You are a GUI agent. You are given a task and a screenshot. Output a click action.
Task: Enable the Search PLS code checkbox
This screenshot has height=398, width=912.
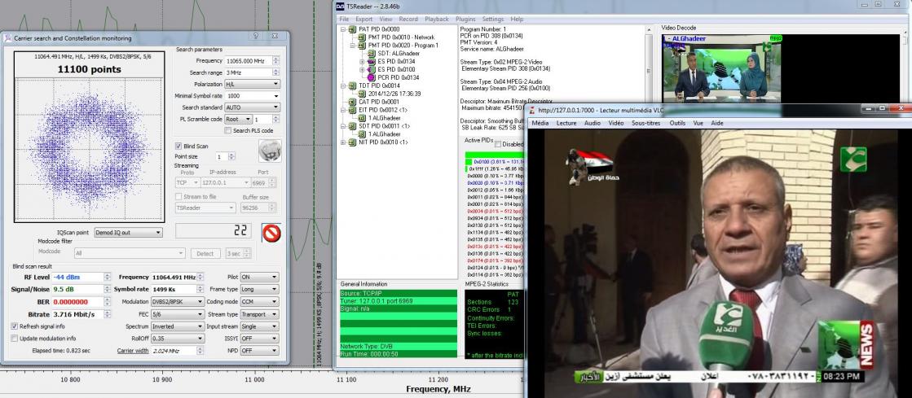227,131
